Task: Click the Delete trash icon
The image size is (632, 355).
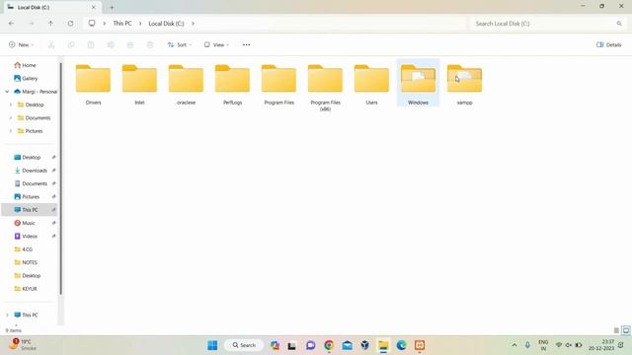Action: click(x=150, y=44)
